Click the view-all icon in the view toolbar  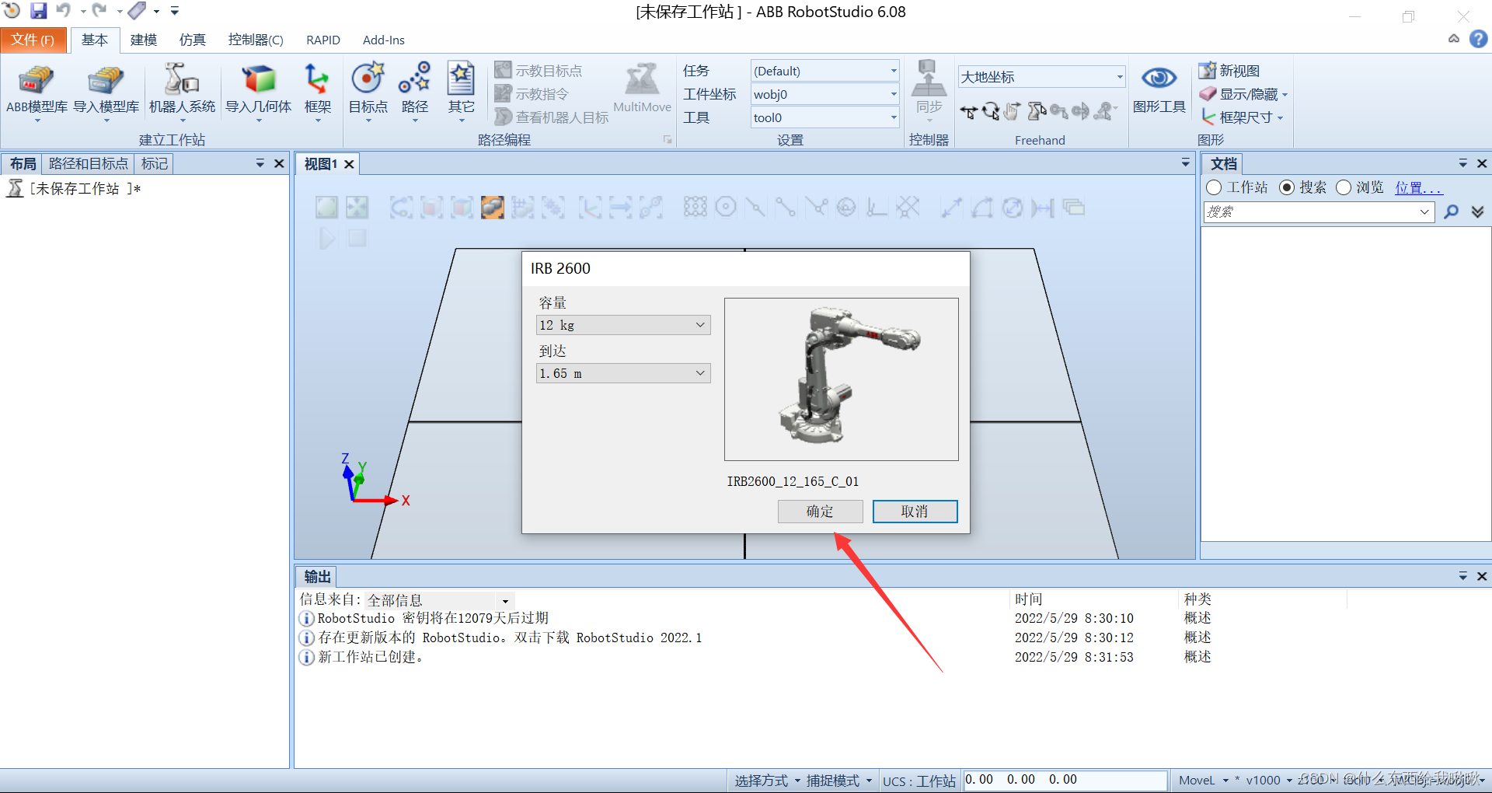pyautogui.click(x=326, y=208)
